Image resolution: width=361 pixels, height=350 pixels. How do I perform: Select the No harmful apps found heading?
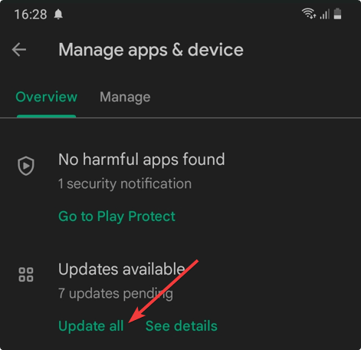pyautogui.click(x=142, y=160)
